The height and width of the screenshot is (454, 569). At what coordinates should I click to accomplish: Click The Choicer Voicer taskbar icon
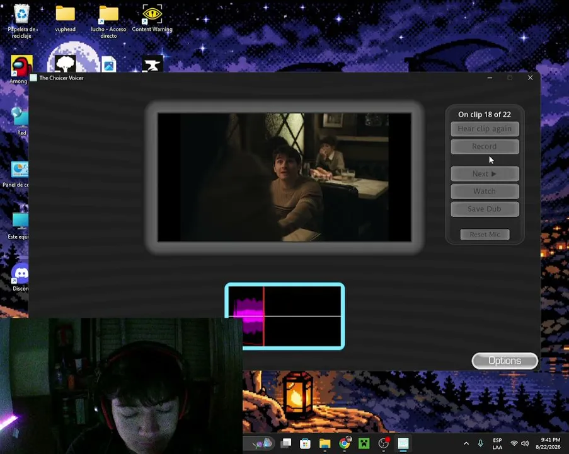(x=403, y=443)
